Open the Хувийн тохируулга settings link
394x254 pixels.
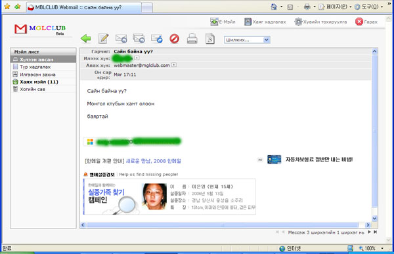pyautogui.click(x=320, y=22)
